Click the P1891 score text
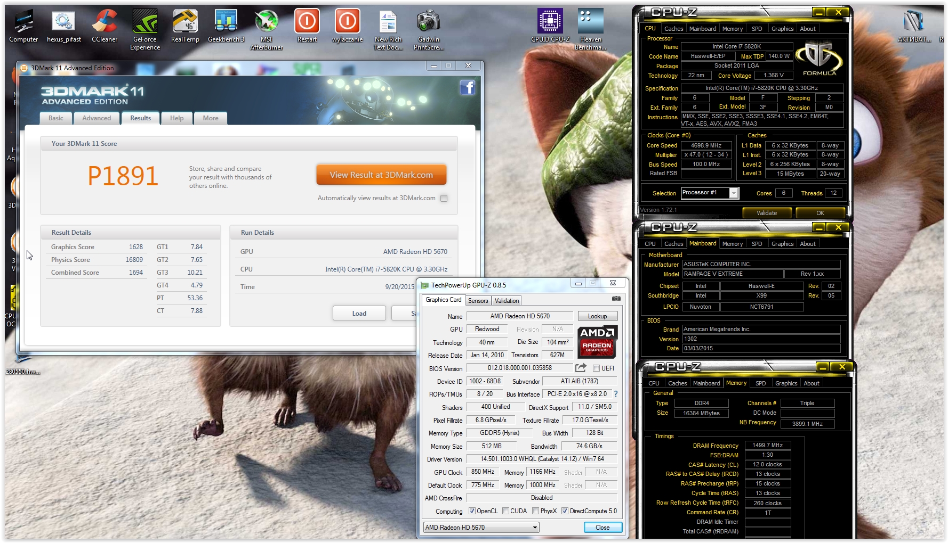Screen dimensions: 948x543 123,176
